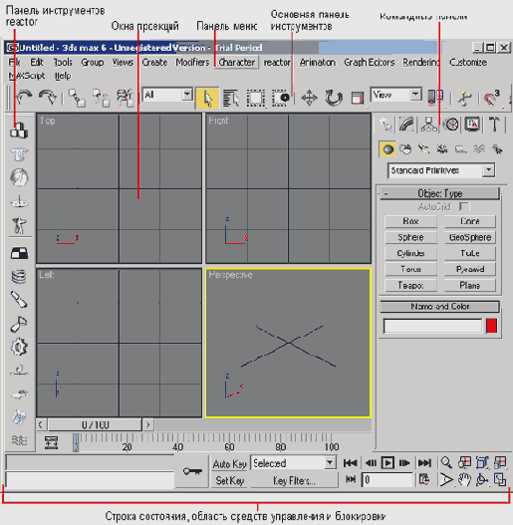This screenshot has width=513, height=525.
Task: Activate the Bind to Space Warp tool
Action: coord(125,98)
